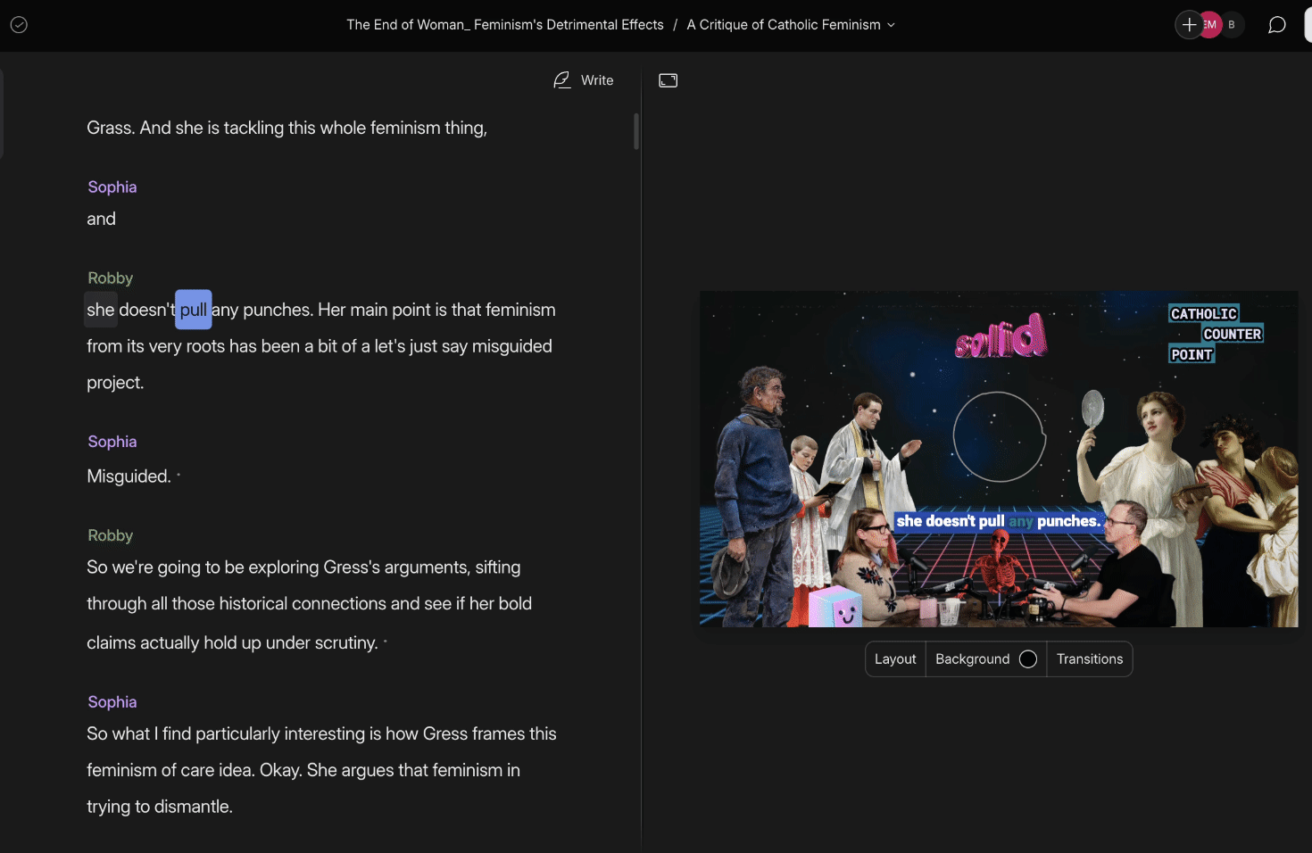1312x853 pixels.
Task: Open 'The End of Woman' project breadcrumb
Action: pos(505,25)
